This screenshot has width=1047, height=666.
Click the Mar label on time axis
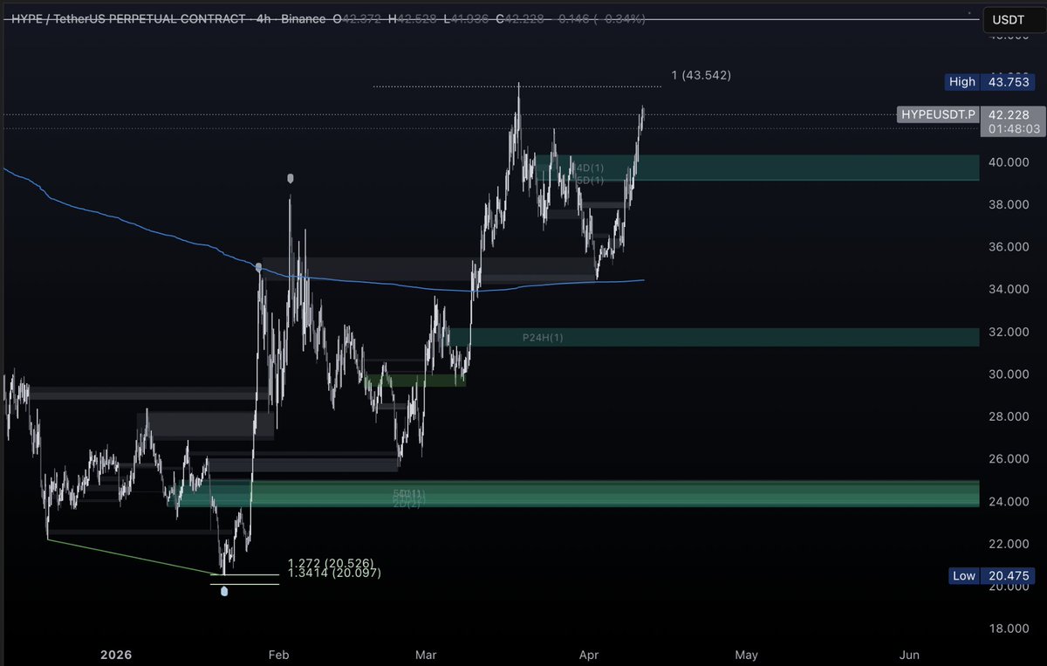coord(427,654)
